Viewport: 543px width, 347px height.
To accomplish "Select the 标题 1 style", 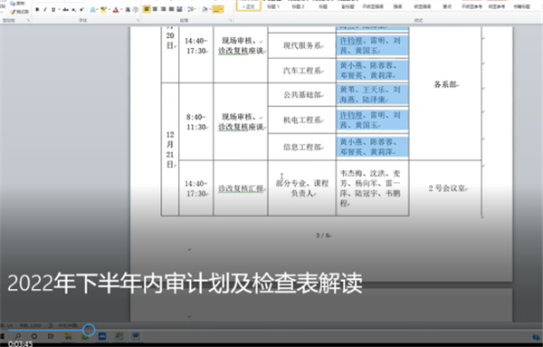I will (x=273, y=6).
